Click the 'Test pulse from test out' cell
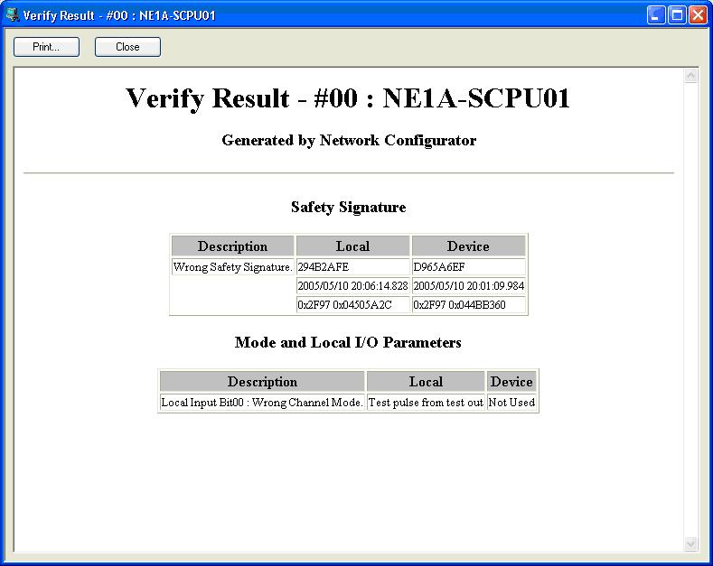Viewport: 713px width, 566px height. (426, 403)
